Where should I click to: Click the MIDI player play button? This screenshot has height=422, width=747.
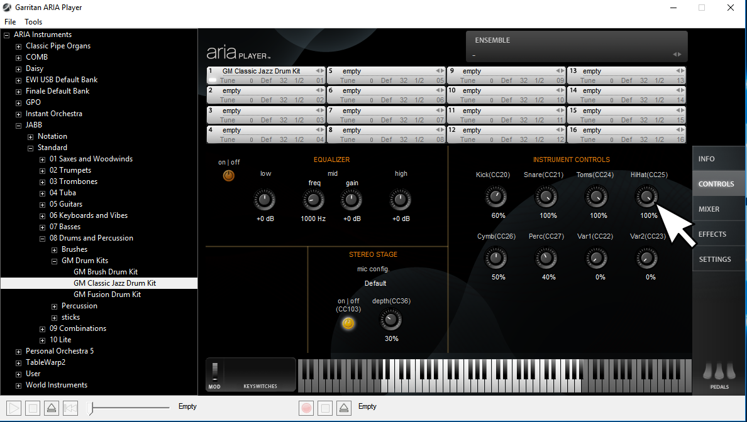14,408
